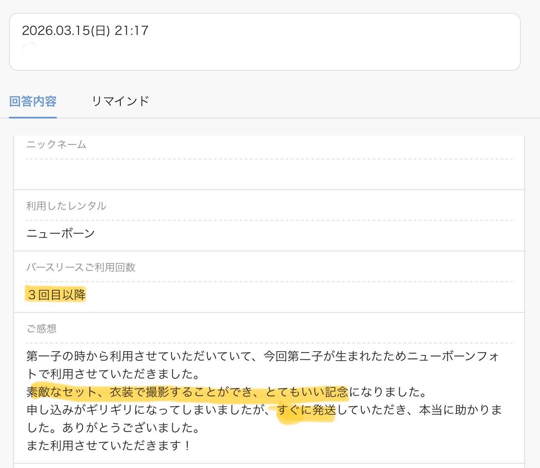Click the ニックネーム field label

(56, 145)
